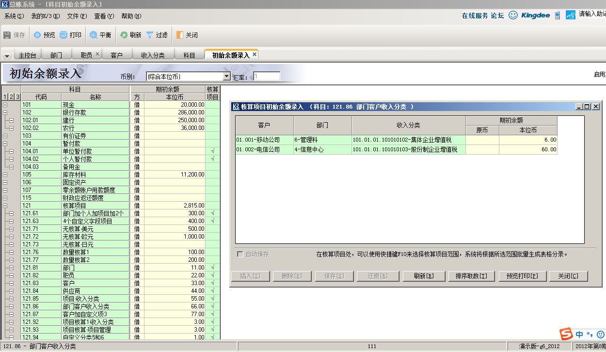Click the 平衡 balance check icon

click(x=93, y=35)
